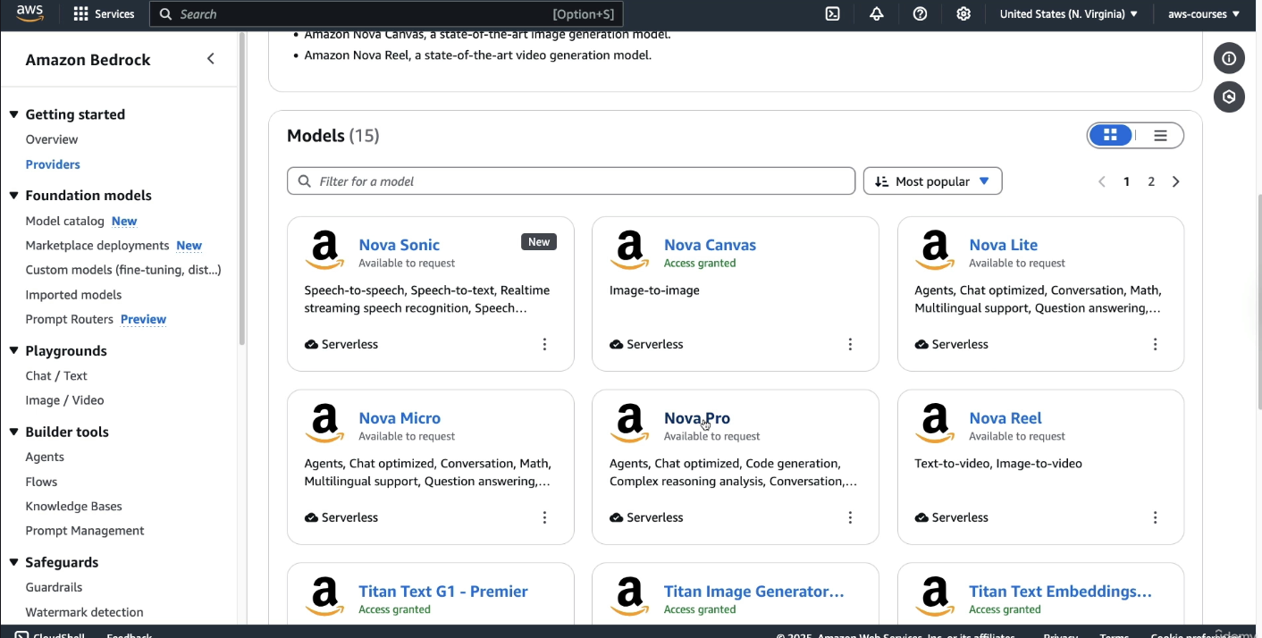Open Model catalog in the sidebar
1262x638 pixels.
coord(65,221)
